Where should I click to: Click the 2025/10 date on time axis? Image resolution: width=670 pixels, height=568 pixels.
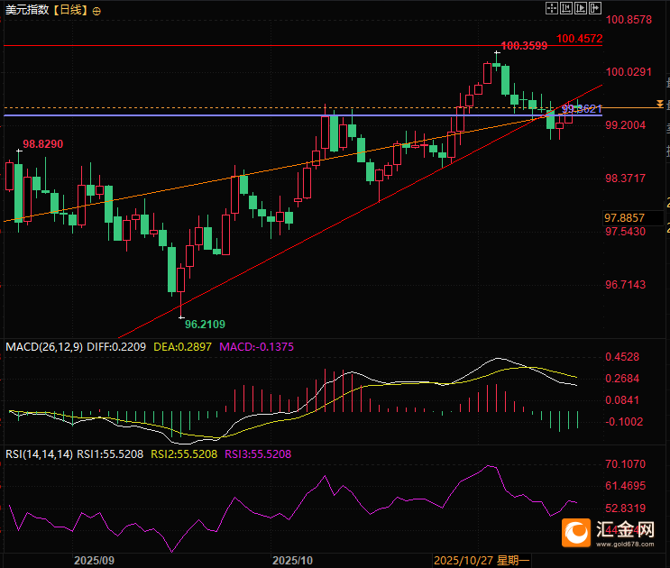pos(292,560)
